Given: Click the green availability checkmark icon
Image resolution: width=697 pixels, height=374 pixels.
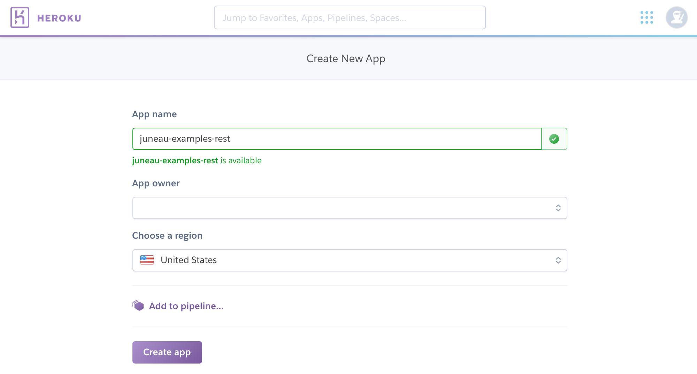Looking at the screenshot, I should coord(554,139).
